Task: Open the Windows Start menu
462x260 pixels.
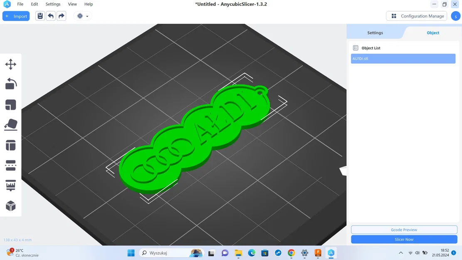Action: click(131, 253)
